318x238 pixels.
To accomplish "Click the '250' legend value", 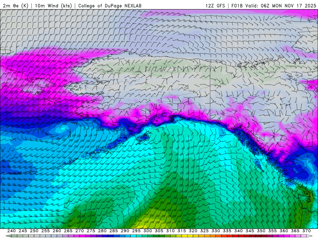I will pyautogui.click(x=34, y=231).
